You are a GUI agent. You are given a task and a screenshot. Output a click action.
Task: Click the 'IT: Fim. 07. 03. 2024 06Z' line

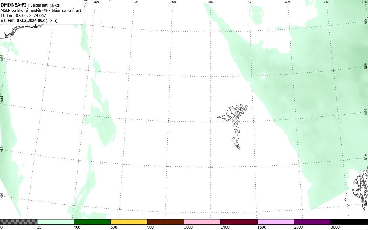point(24,15)
